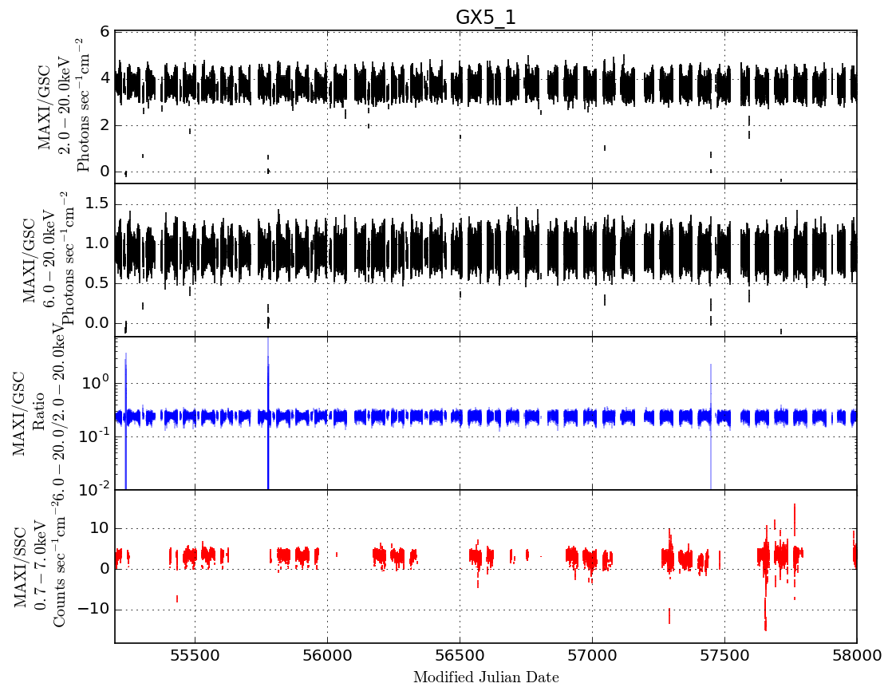Image resolution: width=892 pixels, height=695 pixels.
Task: Click the plot title GX5_1
Action: [x=485, y=18]
